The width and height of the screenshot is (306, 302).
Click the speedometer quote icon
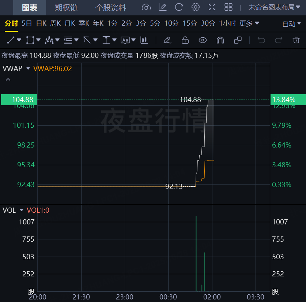coord(146,7)
